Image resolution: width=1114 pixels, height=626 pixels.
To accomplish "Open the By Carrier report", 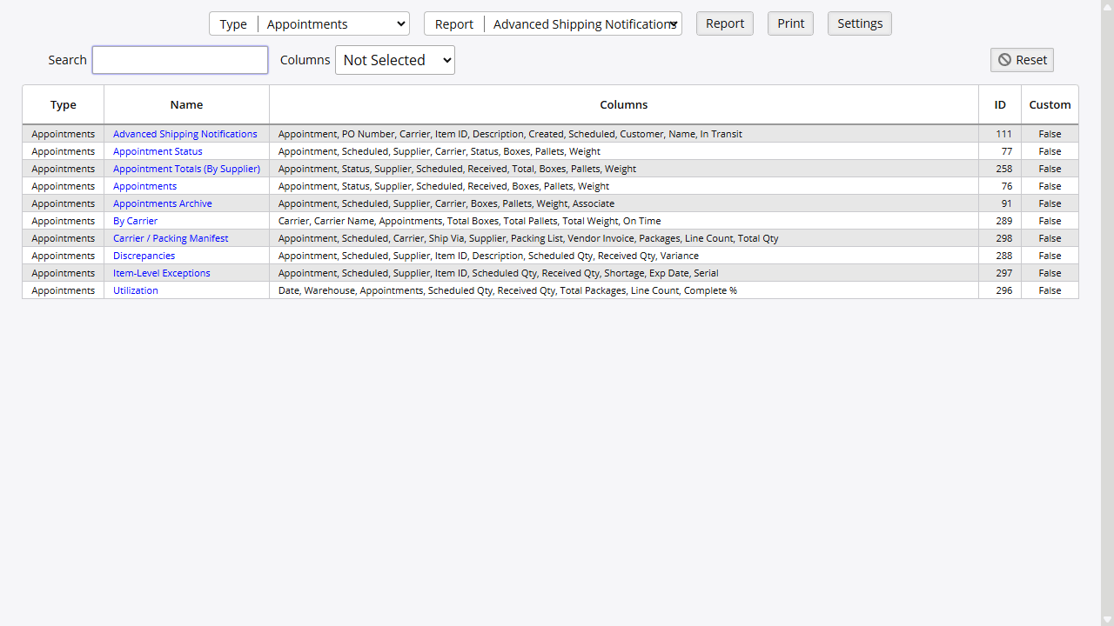I will click(x=135, y=221).
